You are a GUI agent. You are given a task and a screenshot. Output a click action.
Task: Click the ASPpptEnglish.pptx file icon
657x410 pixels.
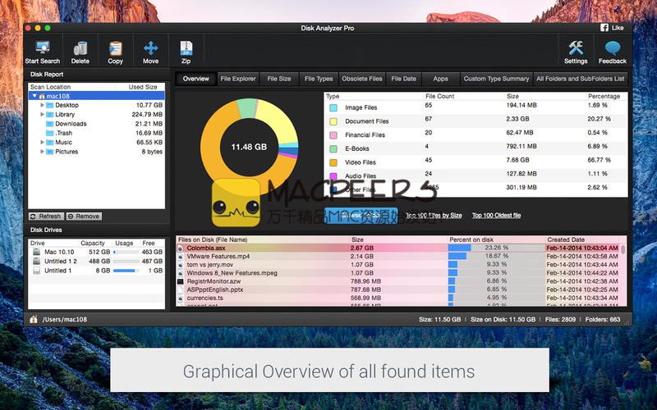click(x=181, y=289)
